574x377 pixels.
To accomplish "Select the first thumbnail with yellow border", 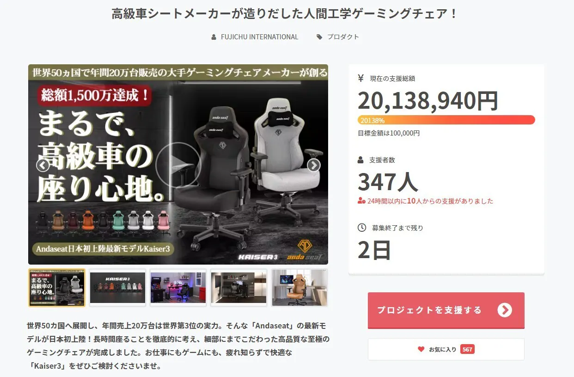I will tap(57, 288).
